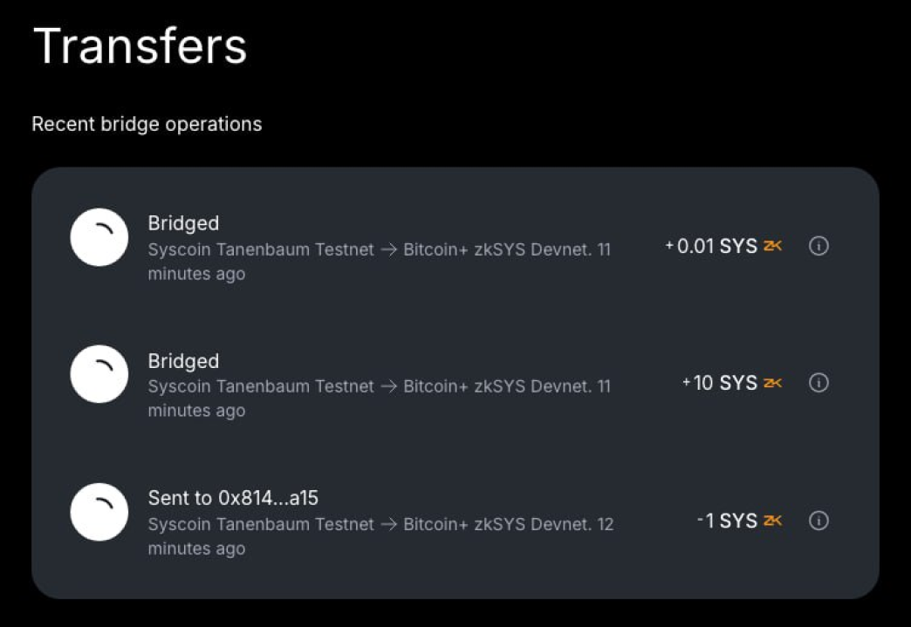This screenshot has height=627, width=911.
Task: Open the Bridged entry for 0.01 SYS
Action: (183, 223)
